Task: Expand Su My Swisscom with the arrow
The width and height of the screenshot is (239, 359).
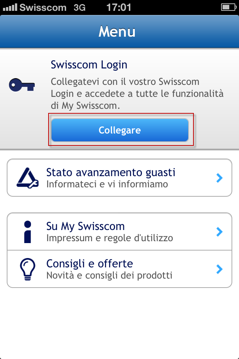Action: (x=219, y=231)
